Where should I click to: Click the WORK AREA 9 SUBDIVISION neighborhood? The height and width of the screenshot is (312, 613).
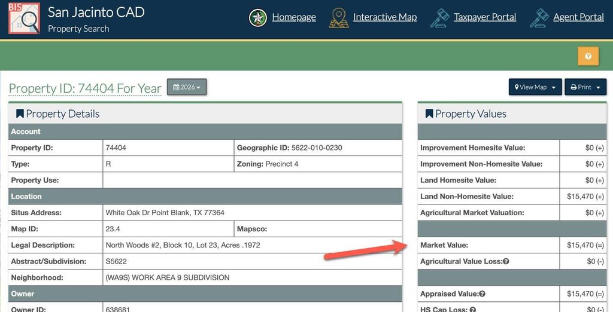(168, 278)
